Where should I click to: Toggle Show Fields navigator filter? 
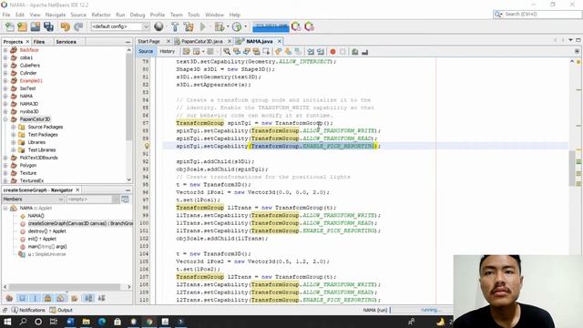22,298
